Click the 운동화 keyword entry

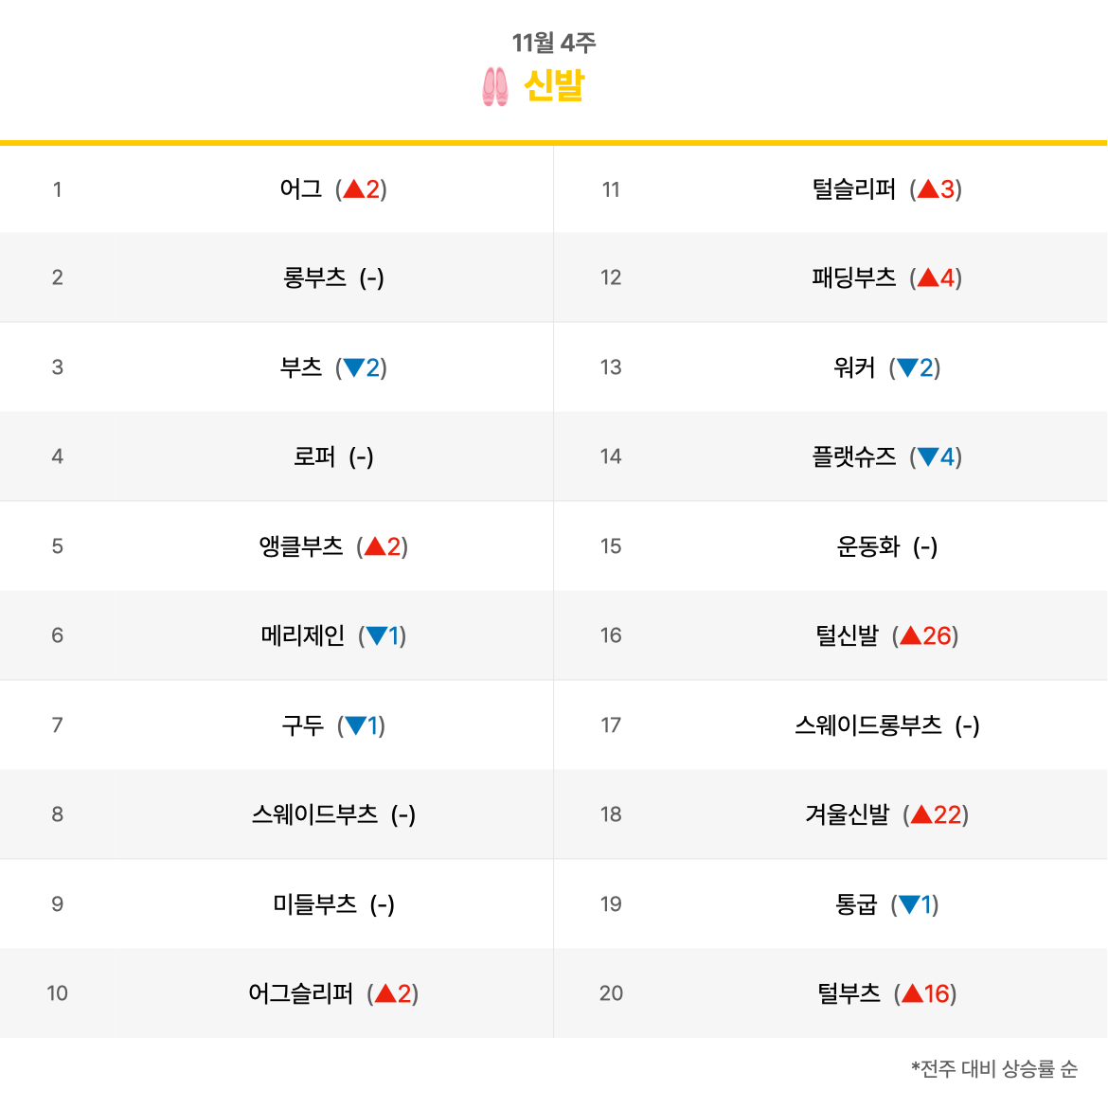pos(868,546)
